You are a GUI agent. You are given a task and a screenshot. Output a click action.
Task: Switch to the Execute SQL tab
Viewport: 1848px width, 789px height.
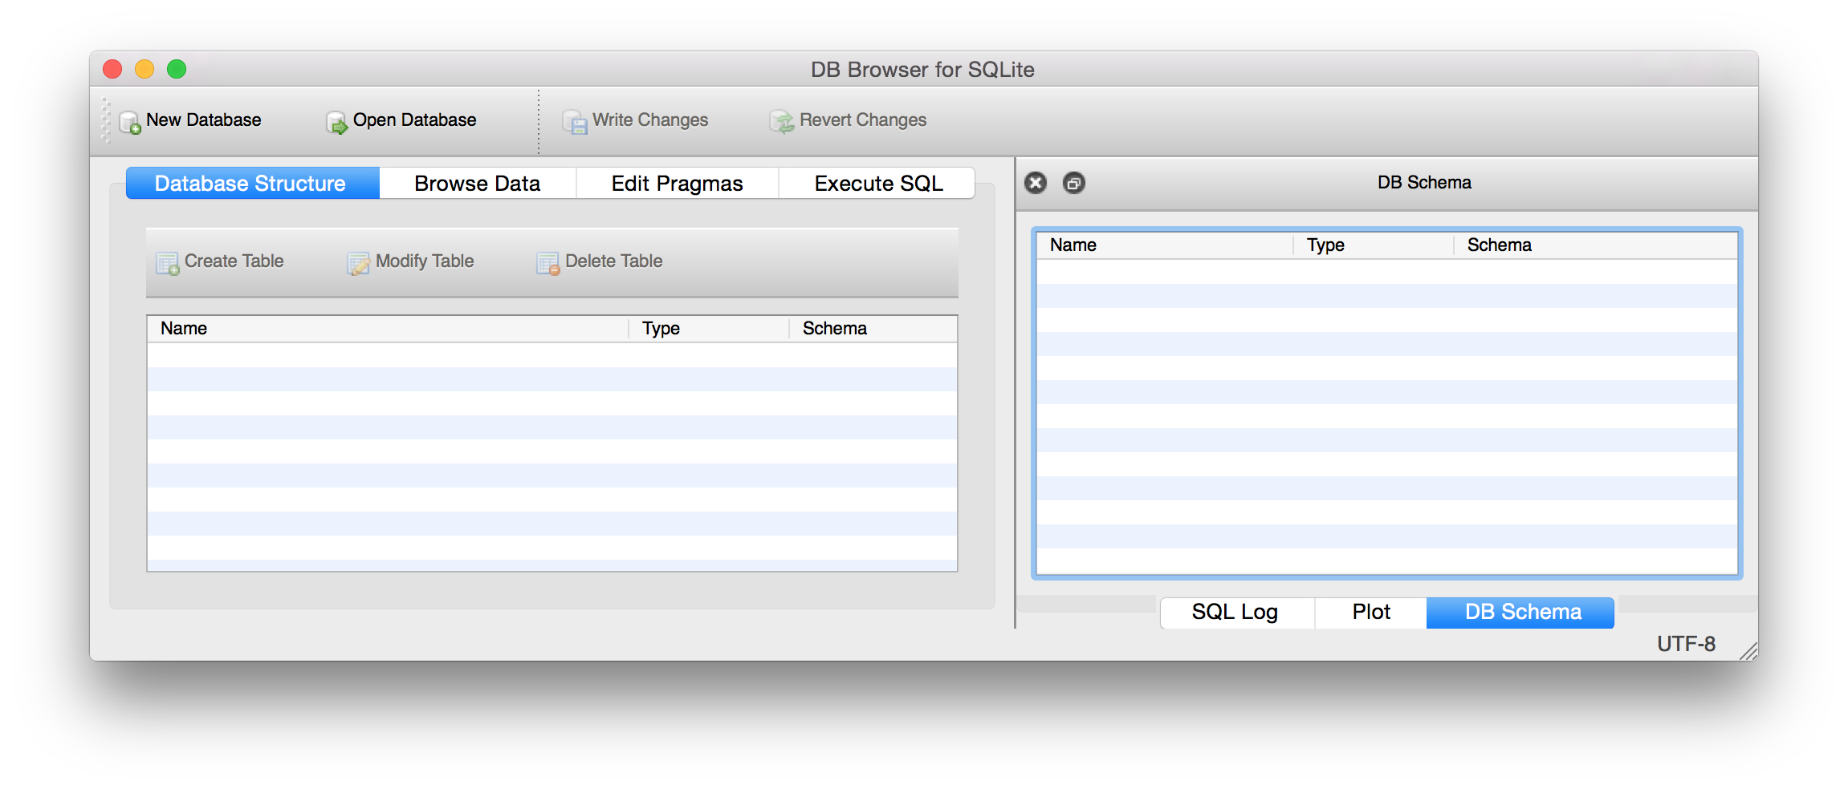pyautogui.click(x=877, y=183)
